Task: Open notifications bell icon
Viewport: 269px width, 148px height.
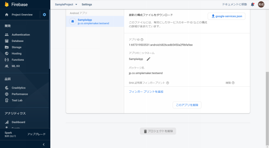Action: tap(252, 5)
